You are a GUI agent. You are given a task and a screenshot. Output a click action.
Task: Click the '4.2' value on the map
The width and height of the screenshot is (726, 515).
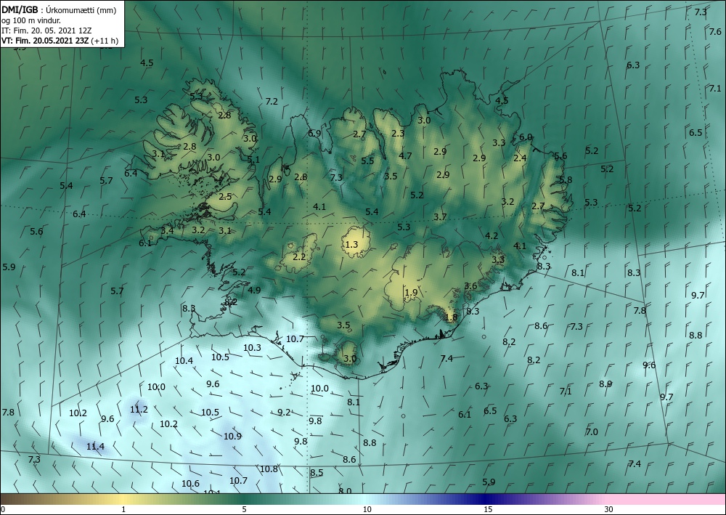(492, 236)
